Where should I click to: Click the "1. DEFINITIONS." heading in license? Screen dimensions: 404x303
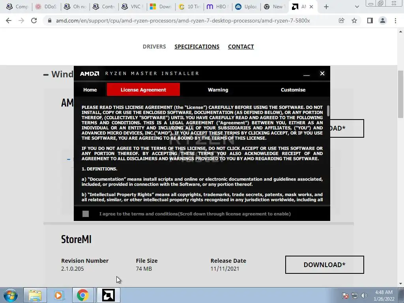(x=99, y=169)
